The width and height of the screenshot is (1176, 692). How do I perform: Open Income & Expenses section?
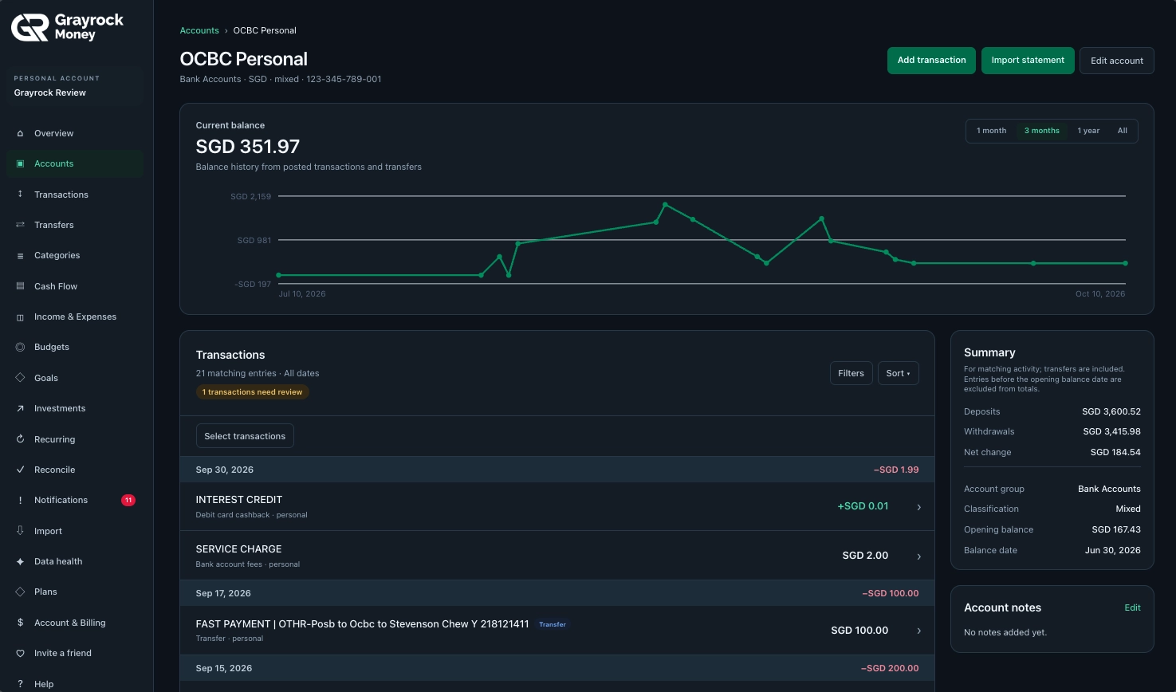click(75, 317)
